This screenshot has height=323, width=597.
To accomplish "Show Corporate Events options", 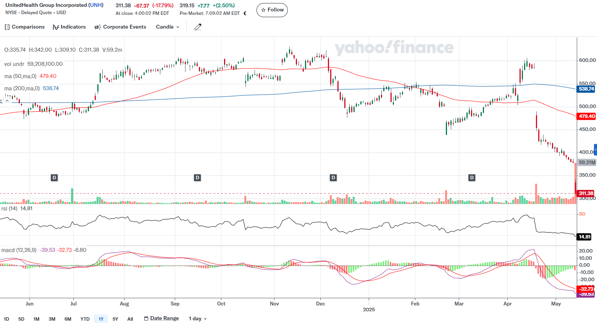I will [x=120, y=27].
